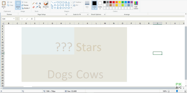Select the Magnifier tool
This screenshot has height=93, width=187.
coord(40,7)
